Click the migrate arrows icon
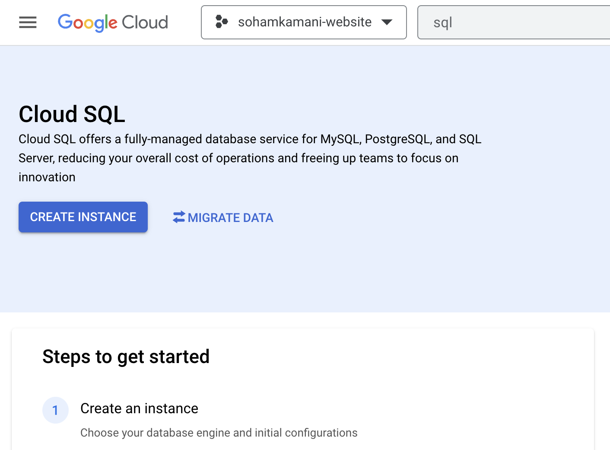610x450 pixels. pyautogui.click(x=179, y=217)
